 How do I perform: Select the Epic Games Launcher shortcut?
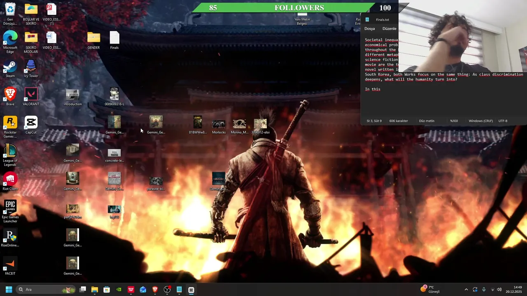(x=10, y=212)
